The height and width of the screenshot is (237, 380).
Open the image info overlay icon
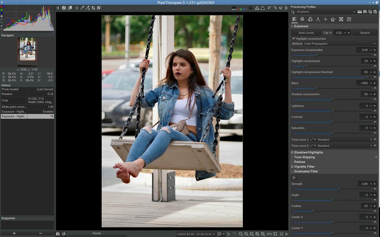64,8
